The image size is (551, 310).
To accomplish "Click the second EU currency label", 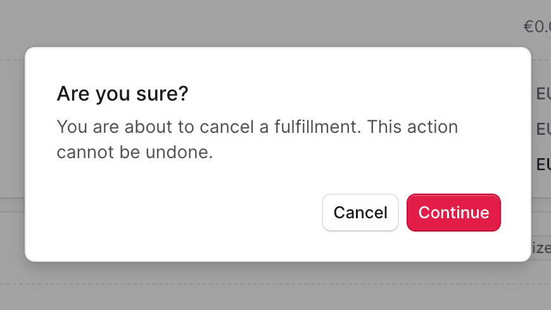I will tap(543, 129).
